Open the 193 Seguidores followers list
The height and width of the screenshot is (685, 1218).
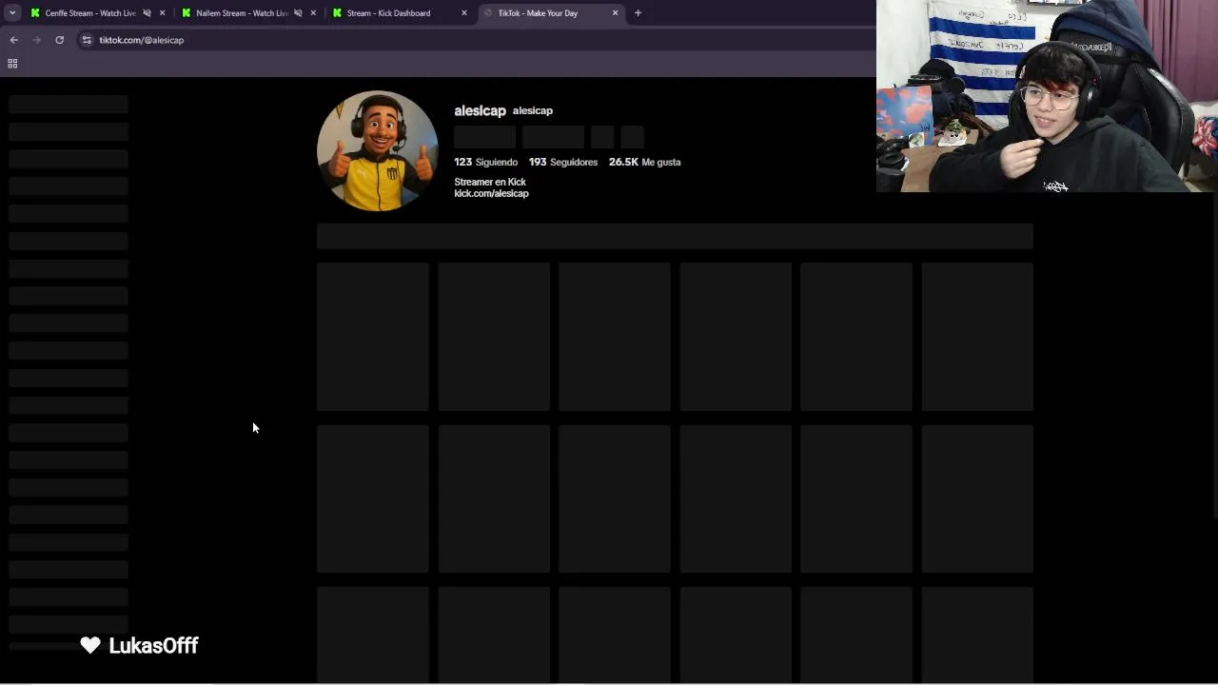[x=563, y=162]
